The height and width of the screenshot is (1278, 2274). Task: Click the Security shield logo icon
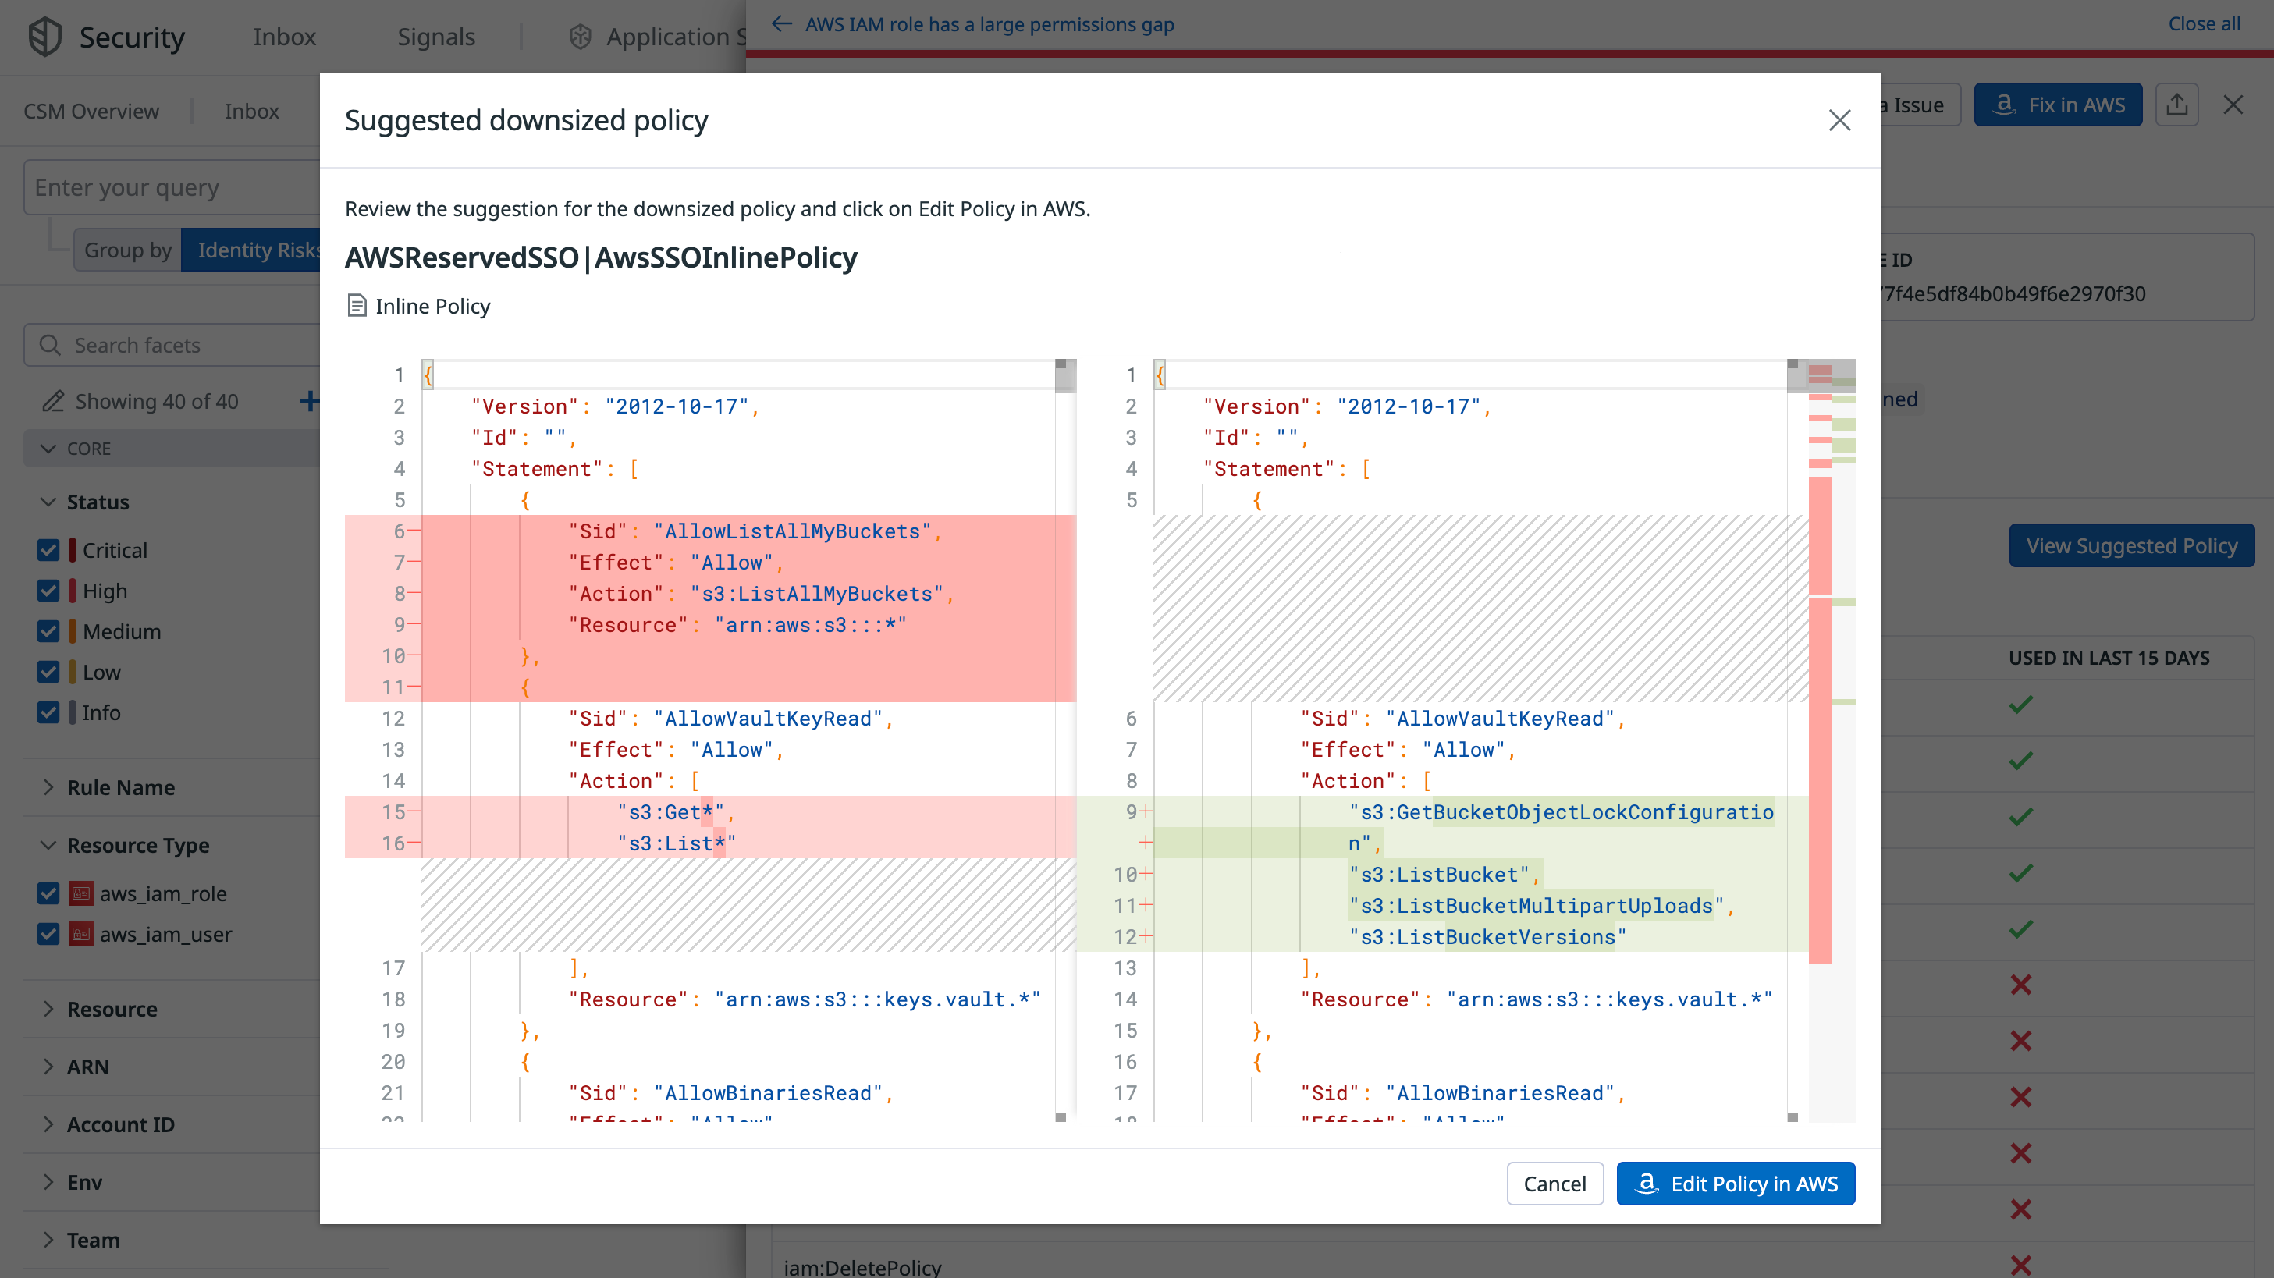coord(45,37)
